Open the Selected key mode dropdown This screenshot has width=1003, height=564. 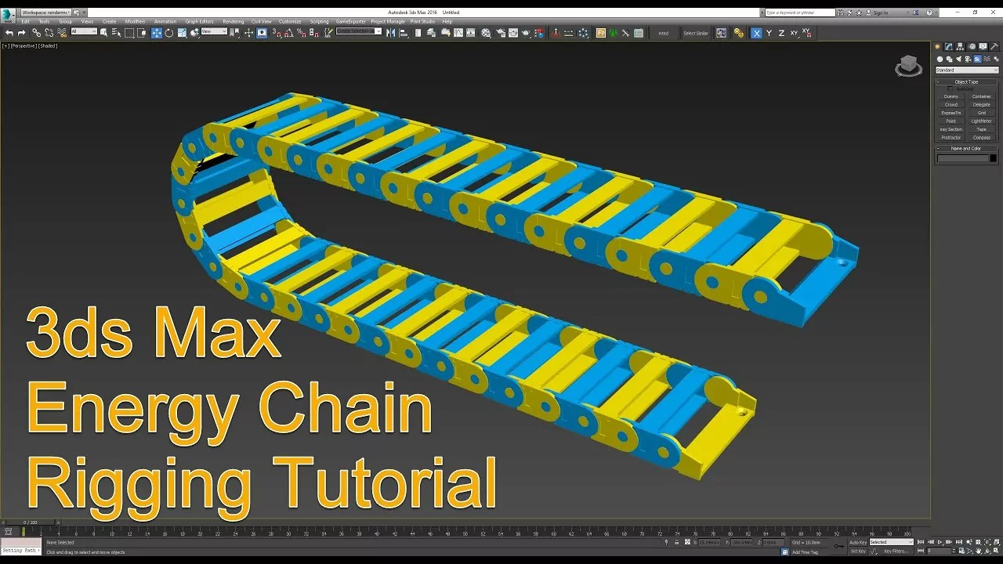pos(892,542)
